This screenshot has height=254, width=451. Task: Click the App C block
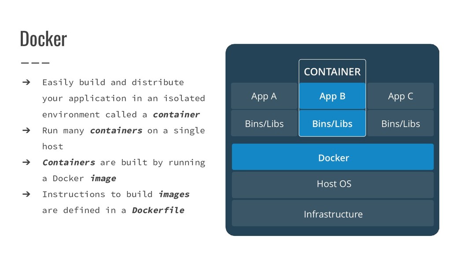coord(400,96)
